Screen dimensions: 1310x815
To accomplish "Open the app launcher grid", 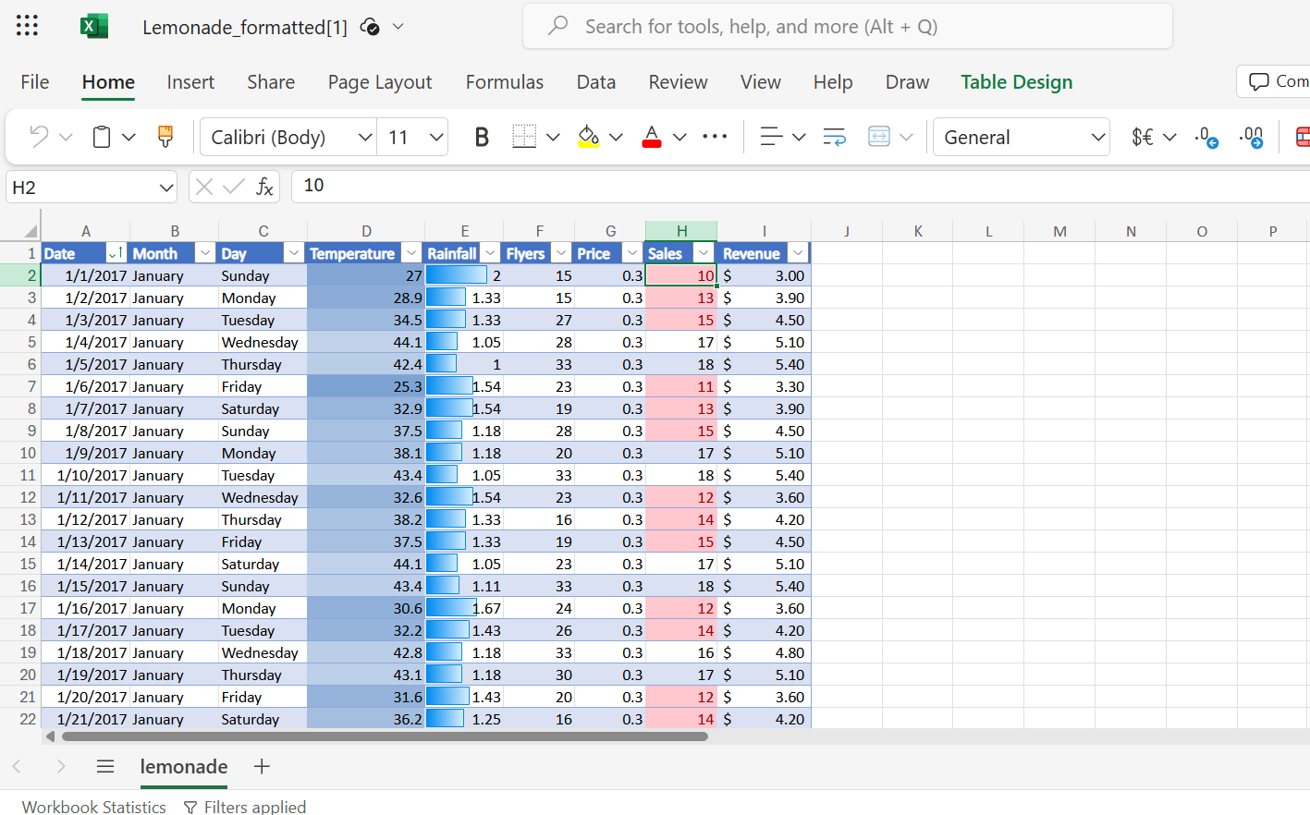I will pyautogui.click(x=28, y=26).
